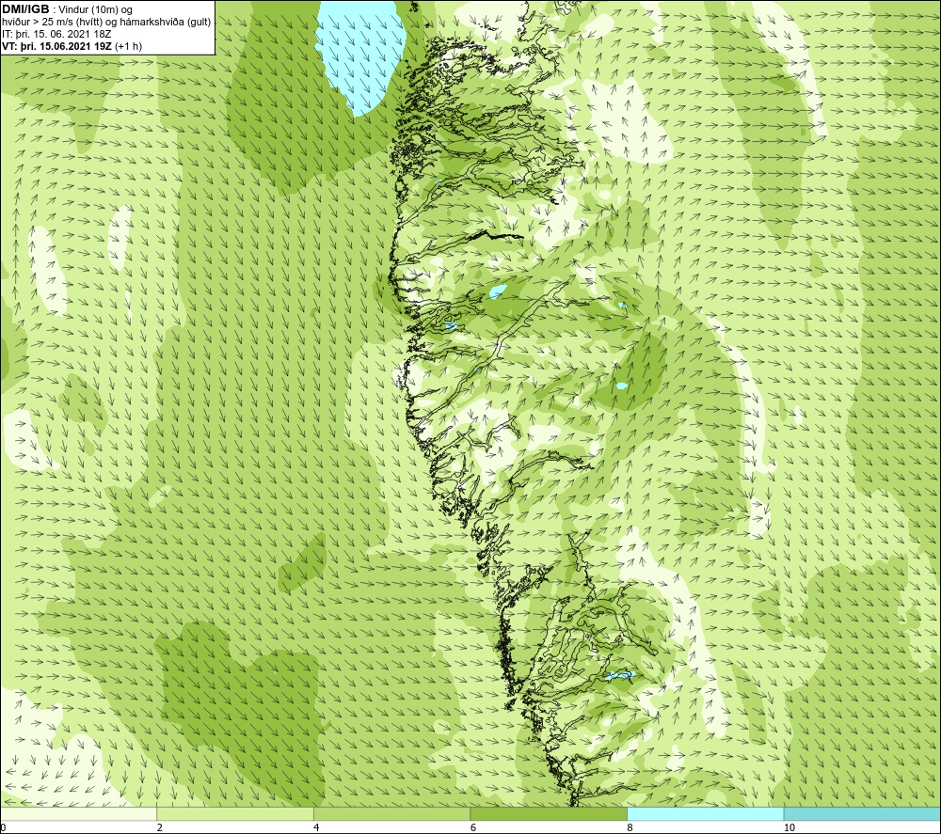Click the 'Vindur (10m) og' label

(x=95, y=10)
